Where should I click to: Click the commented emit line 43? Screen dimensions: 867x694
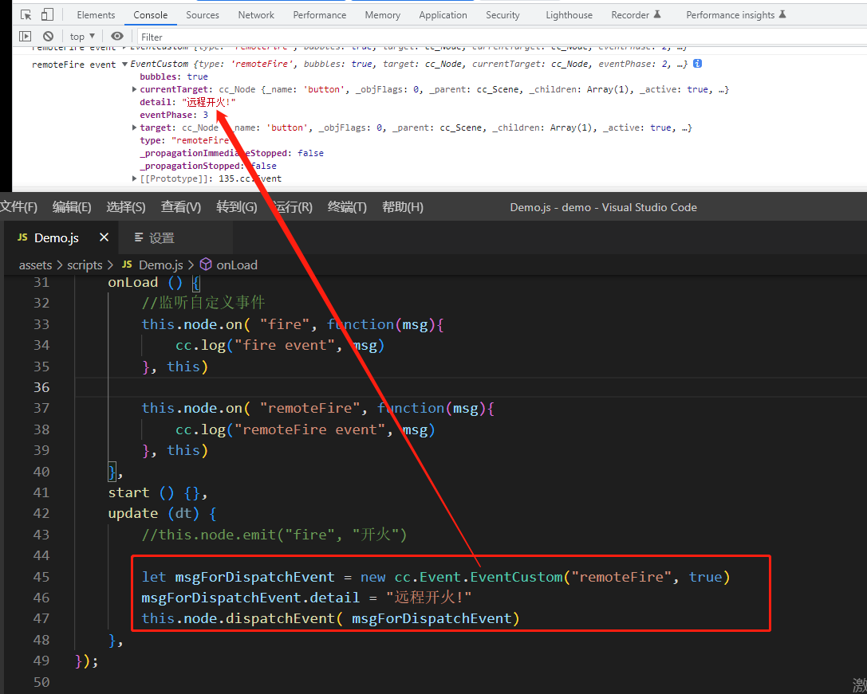pyautogui.click(x=274, y=535)
